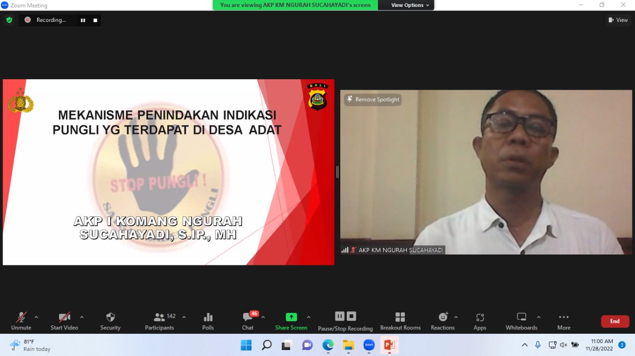635x356 pixels.
Task: Open the Participants panel
Action: pyautogui.click(x=159, y=321)
